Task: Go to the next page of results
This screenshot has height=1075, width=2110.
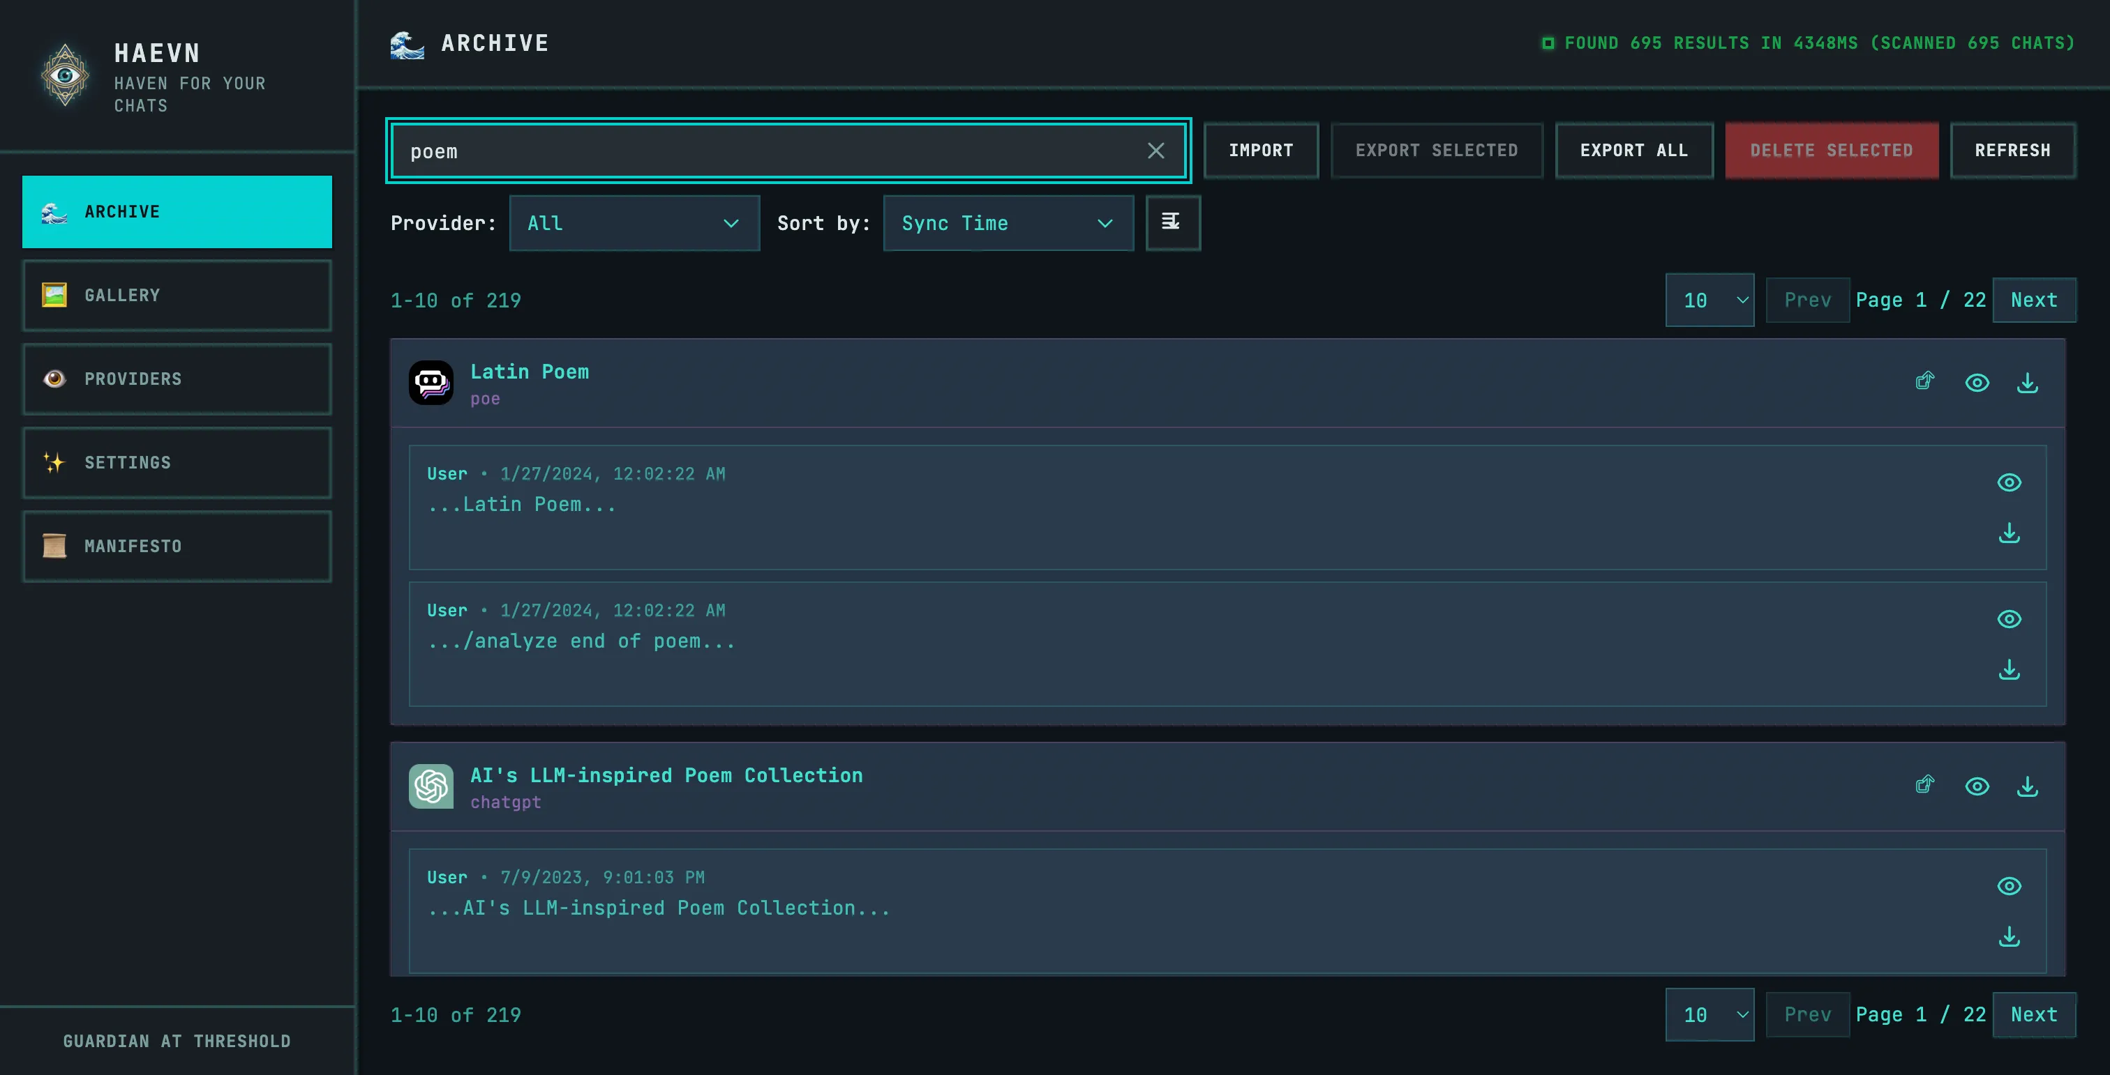Action: tap(2035, 300)
